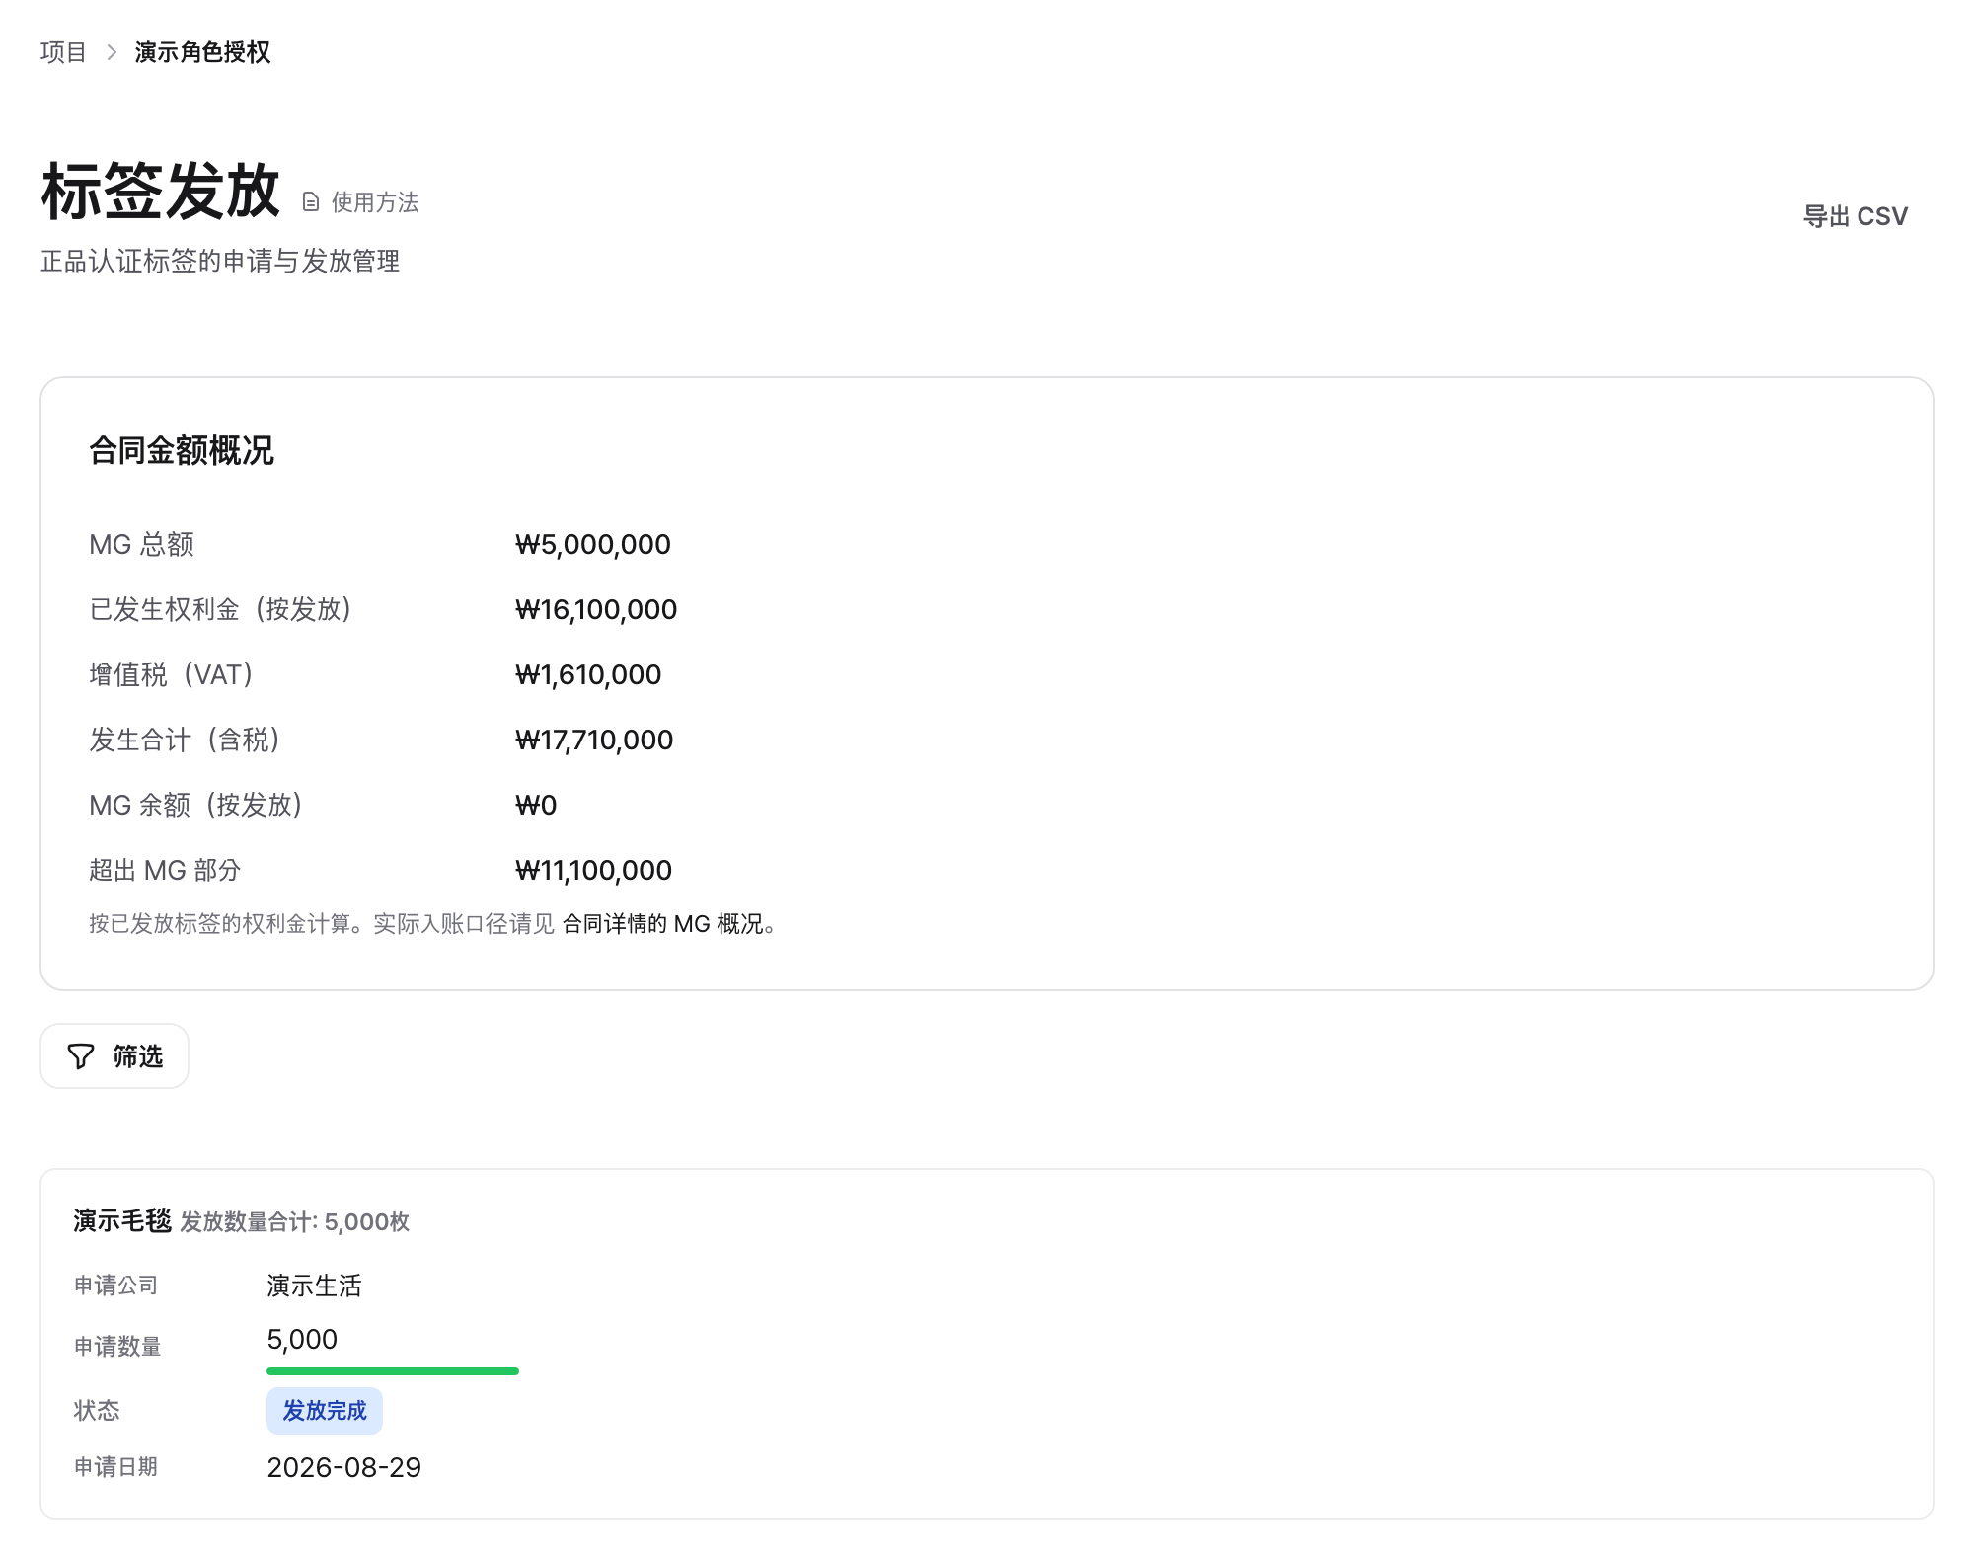Click the 导出 CSV button
Image resolution: width=1974 pixels, height=1560 pixels.
click(x=1856, y=216)
